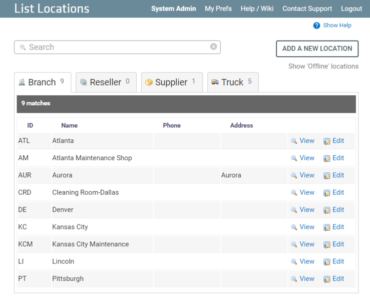Click the Phone column header
This screenshot has height=300, width=370.
point(172,125)
